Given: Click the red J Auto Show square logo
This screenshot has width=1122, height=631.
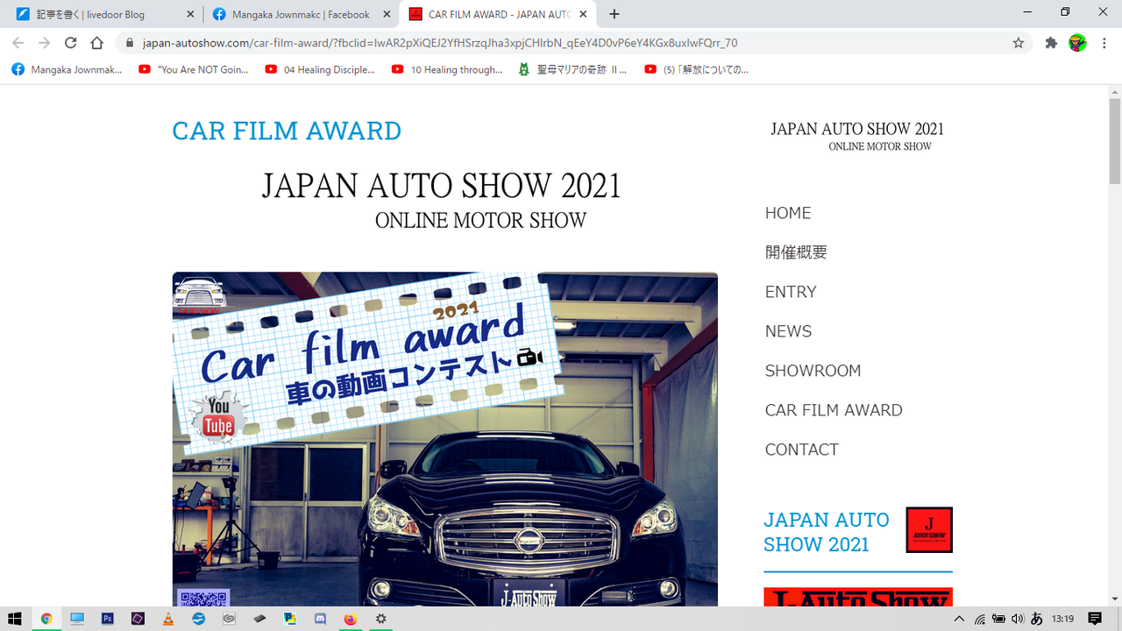Looking at the screenshot, I should [x=929, y=530].
